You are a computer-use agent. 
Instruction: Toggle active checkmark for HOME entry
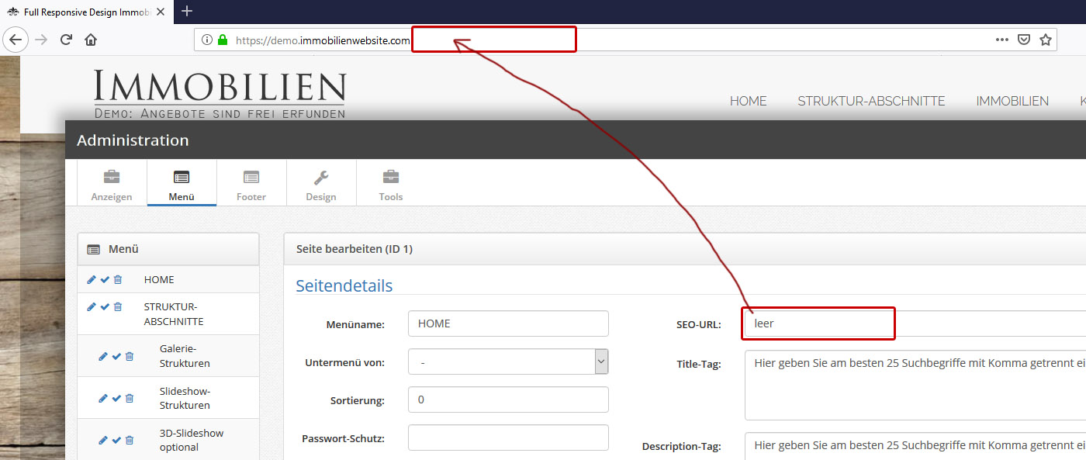105,279
